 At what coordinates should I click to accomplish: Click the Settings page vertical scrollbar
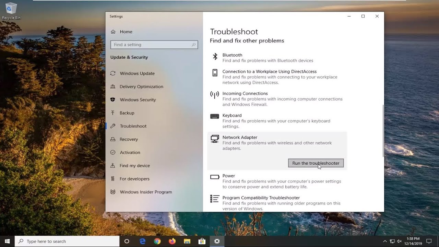coord(383,130)
